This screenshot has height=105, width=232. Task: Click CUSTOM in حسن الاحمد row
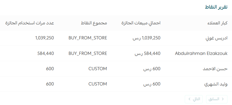[x=98, y=69]
